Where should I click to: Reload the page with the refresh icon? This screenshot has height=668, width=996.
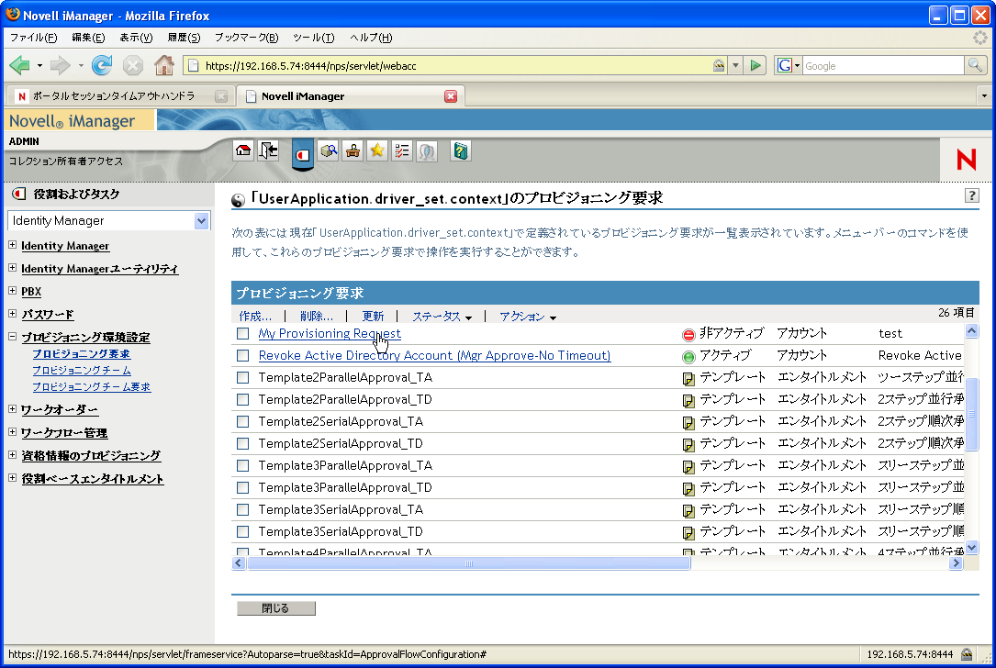102,65
